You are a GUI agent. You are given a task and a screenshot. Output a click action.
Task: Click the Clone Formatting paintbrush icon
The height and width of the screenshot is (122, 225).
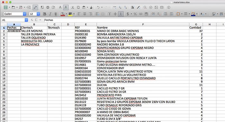(x=91, y=7)
